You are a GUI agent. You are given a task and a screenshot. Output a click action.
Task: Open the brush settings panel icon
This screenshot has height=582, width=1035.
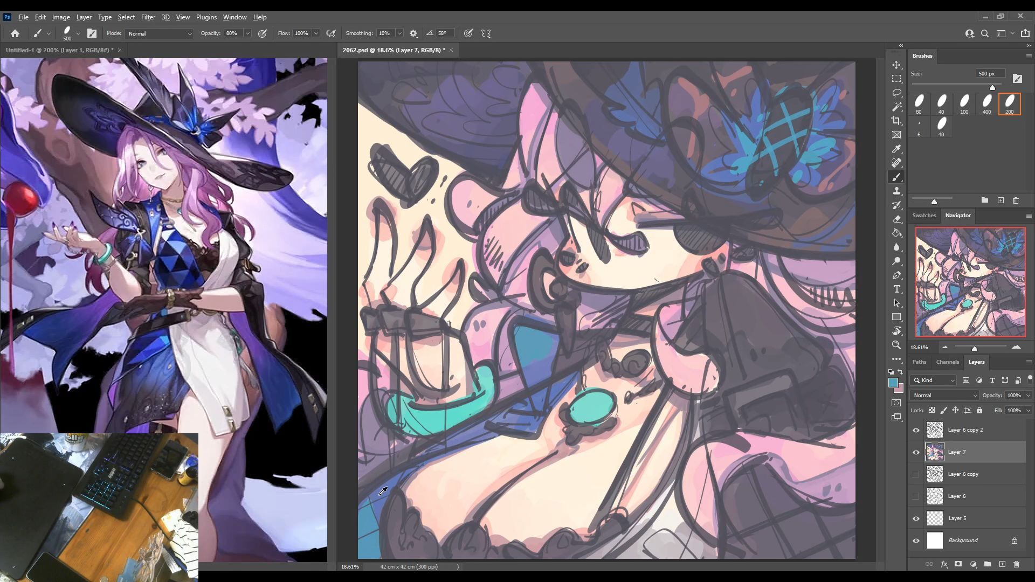tap(92, 33)
